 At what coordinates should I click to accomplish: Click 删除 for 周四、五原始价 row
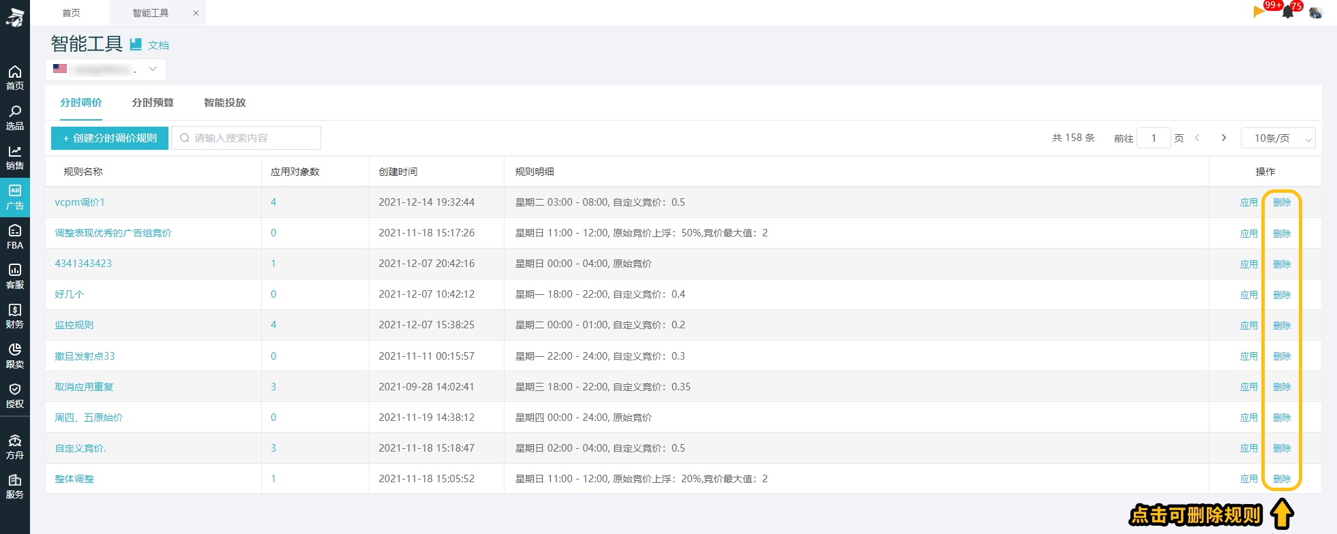pyautogui.click(x=1282, y=418)
